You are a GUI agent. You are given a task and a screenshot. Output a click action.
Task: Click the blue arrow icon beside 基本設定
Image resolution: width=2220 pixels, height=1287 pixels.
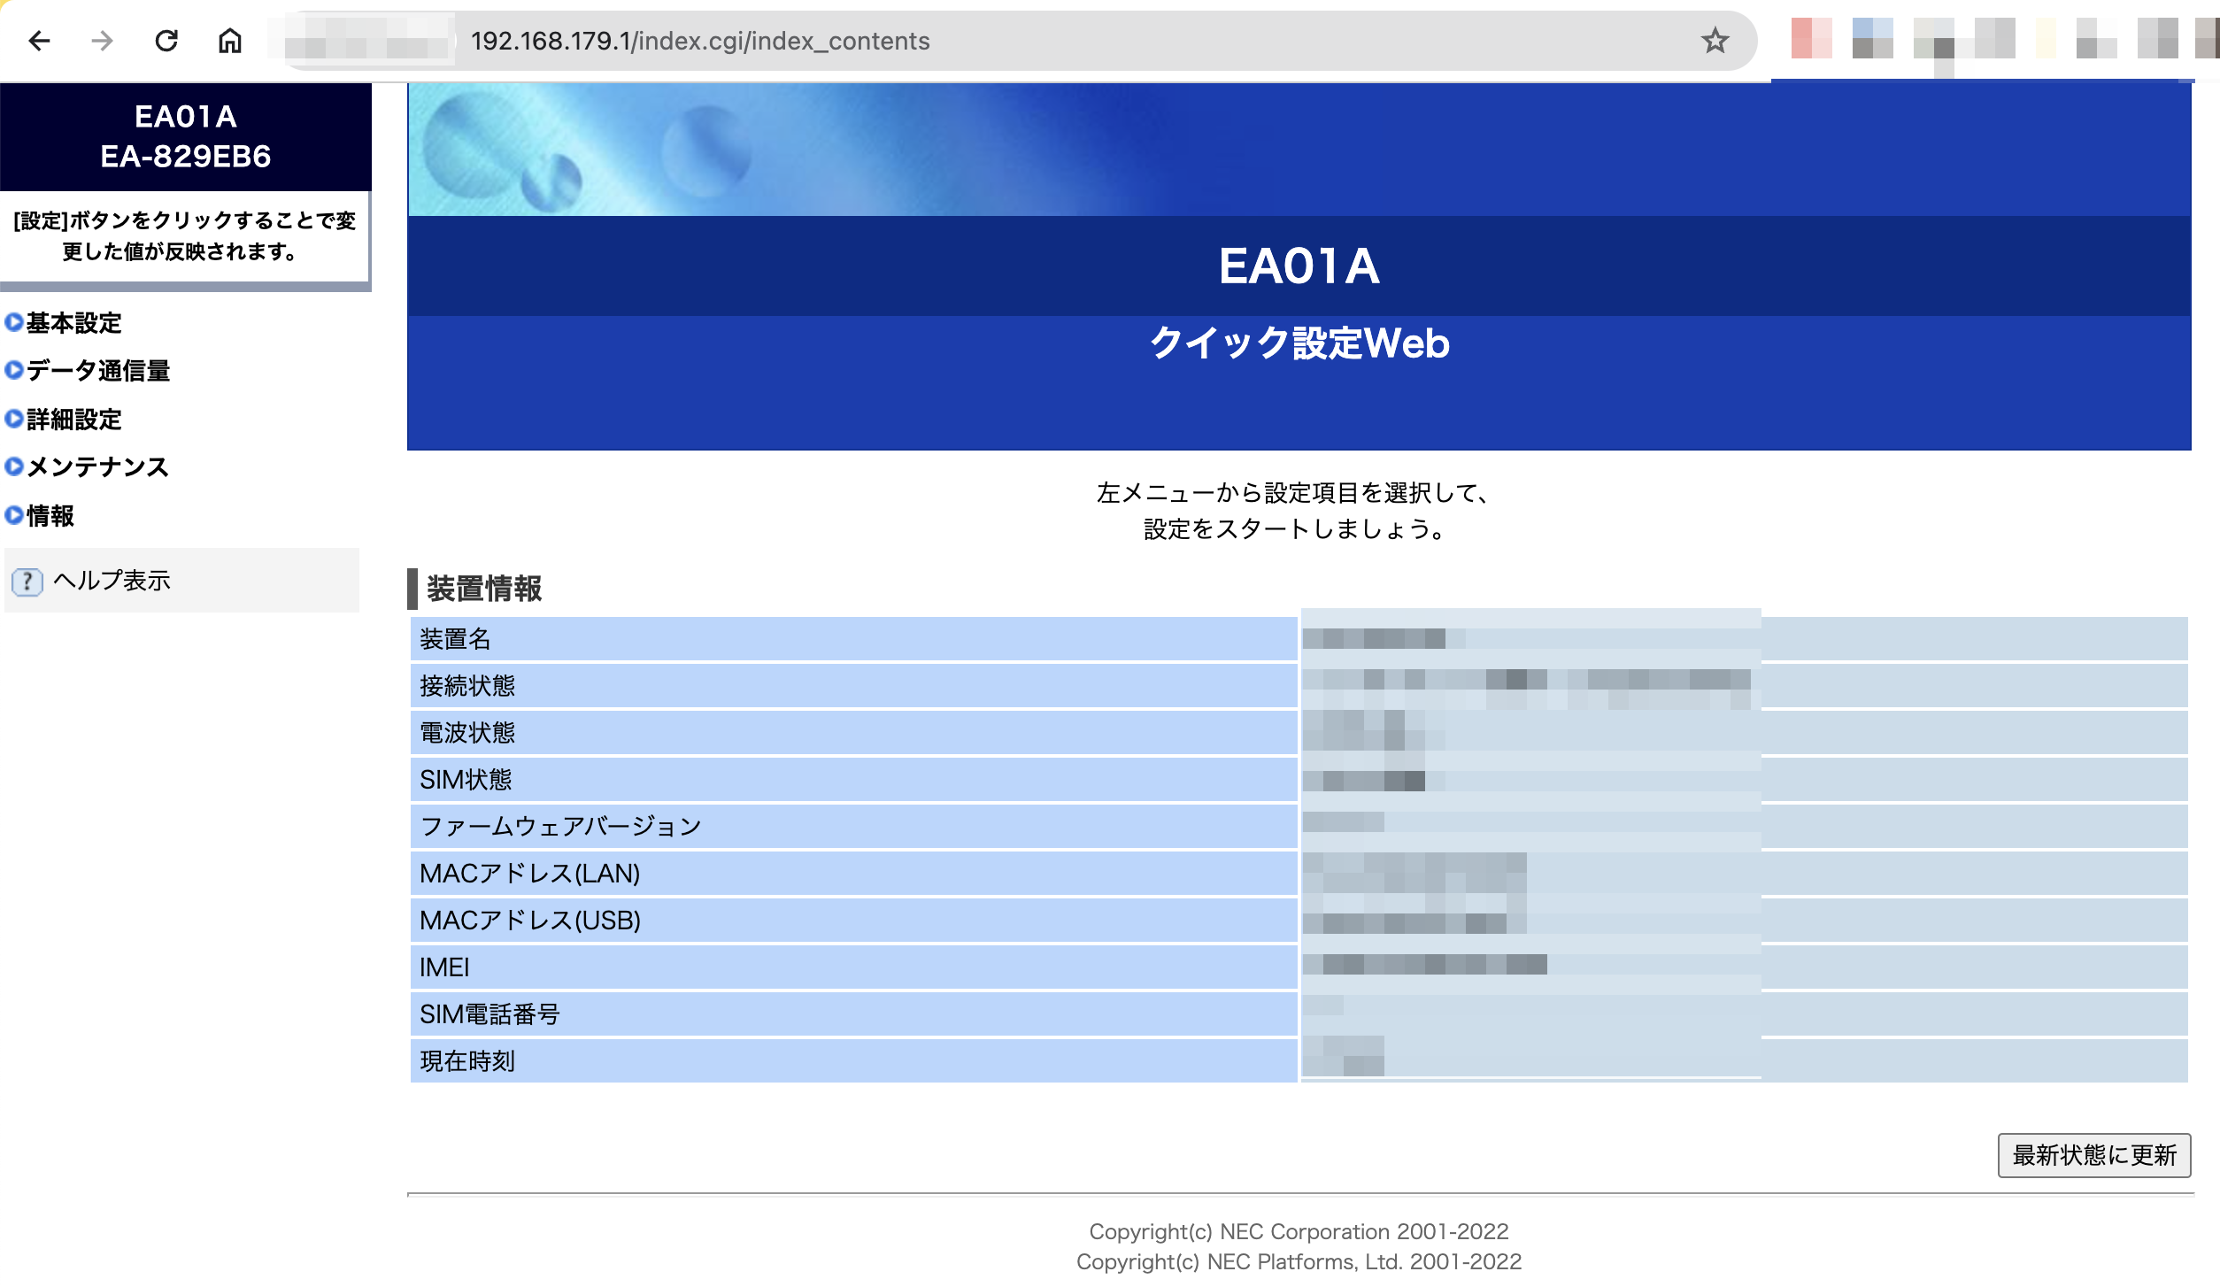pos(12,323)
